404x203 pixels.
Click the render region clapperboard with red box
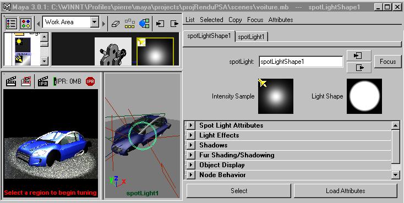coord(26,81)
